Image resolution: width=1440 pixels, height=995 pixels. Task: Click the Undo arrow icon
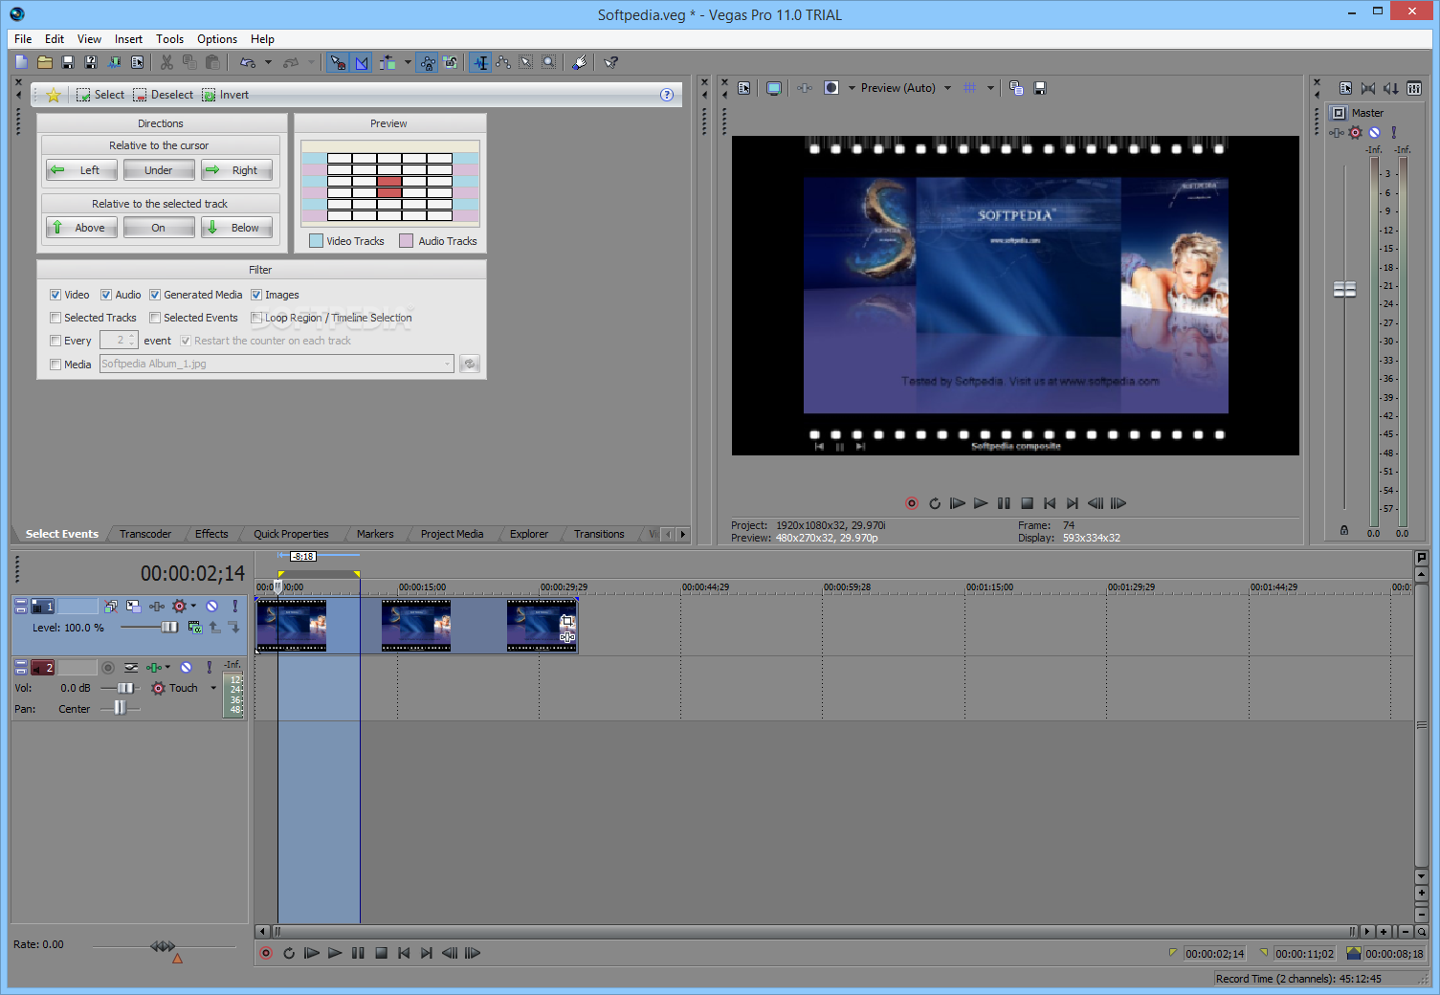(248, 62)
